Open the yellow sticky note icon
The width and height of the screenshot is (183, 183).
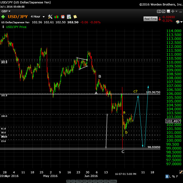click(x=75, y=17)
